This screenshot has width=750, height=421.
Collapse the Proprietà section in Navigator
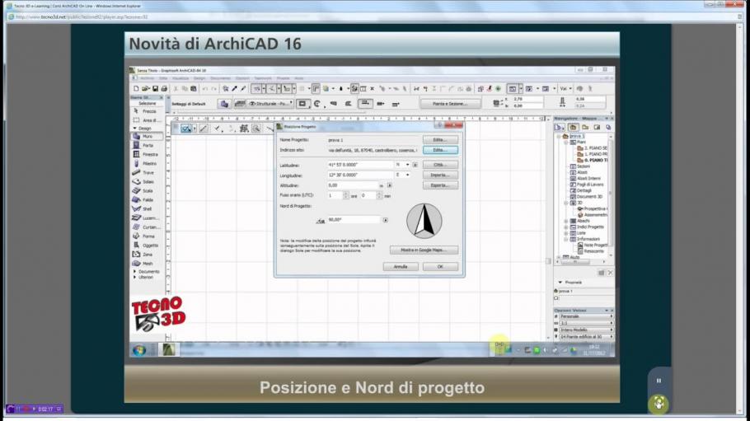tap(560, 283)
